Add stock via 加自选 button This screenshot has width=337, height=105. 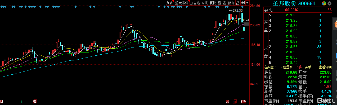tap(195, 3)
